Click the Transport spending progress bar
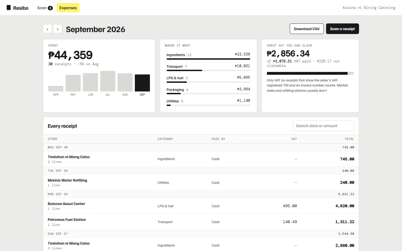 208,71
